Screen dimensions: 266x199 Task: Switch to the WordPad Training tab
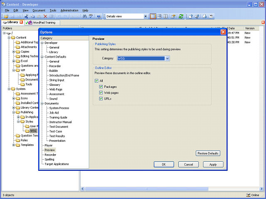(42, 22)
